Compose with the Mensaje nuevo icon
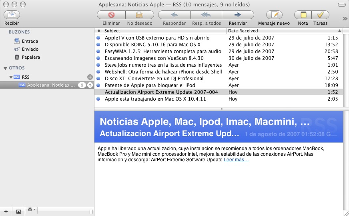 tap(274, 15)
